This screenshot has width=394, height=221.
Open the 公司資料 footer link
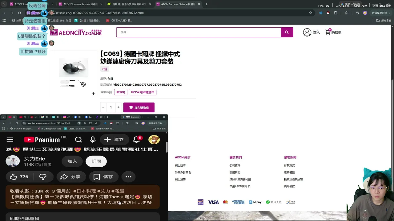coord(235,165)
